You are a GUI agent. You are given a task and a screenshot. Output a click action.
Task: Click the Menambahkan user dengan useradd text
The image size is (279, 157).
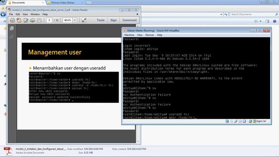[x=69, y=68]
